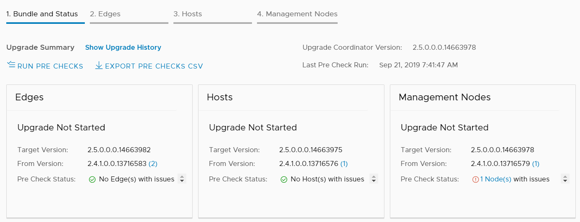Show Upgrade History link
Image resolution: width=580 pixels, height=222 pixels.
pos(123,47)
